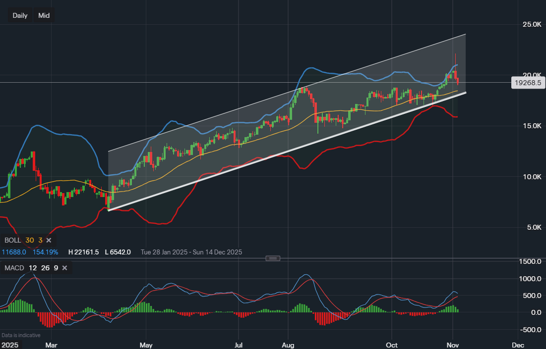The width and height of the screenshot is (546, 349).
Task: Edit the BOLL deviation value 3
Action: click(x=40, y=240)
